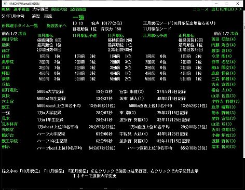Select university 爽快 in the list
Screen dimensions: 245x190
[6, 96]
